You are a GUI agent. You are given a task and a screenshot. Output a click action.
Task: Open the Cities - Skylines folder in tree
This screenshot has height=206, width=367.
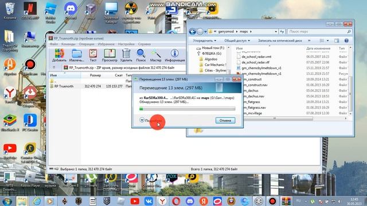(213, 70)
